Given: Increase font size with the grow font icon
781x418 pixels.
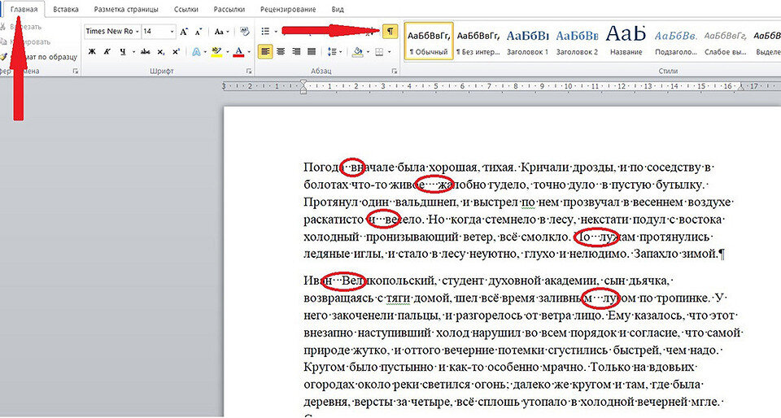Looking at the screenshot, I should click(184, 32).
